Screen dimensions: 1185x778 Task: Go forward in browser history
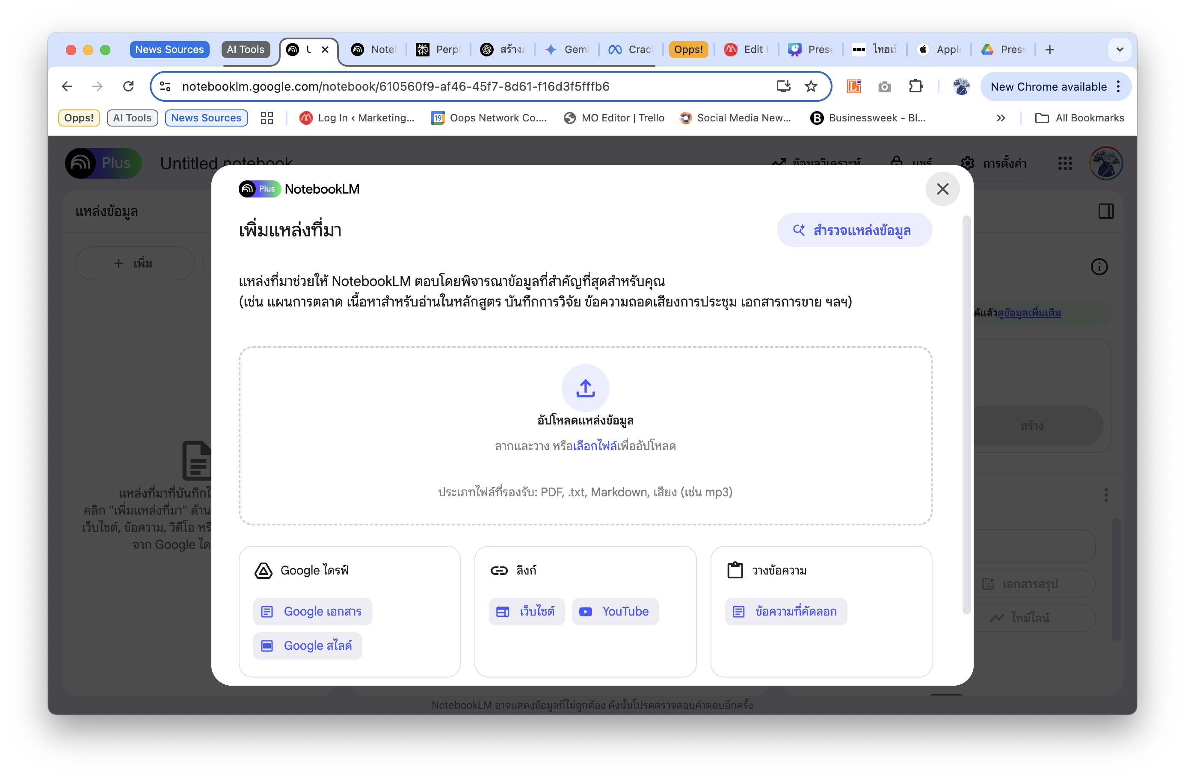point(98,86)
